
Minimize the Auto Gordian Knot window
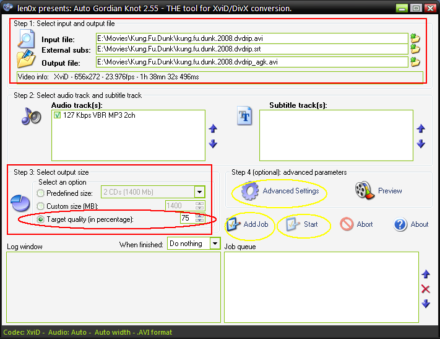(x=402, y=8)
